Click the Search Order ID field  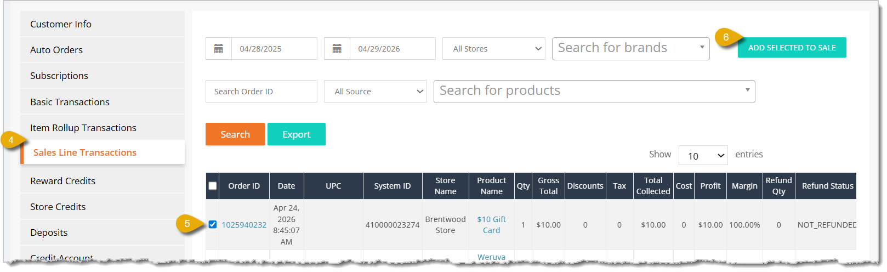tap(261, 92)
